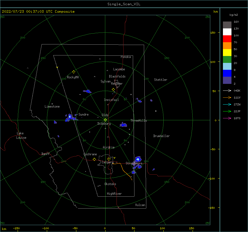Click the orange 111V arrow icon
Screen dimensions: 248x232
[227, 98]
